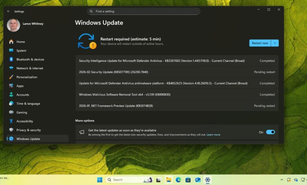Click the Network & internet icon
Image resolution: width=307 pixels, height=185 pixels.
(x=11, y=68)
